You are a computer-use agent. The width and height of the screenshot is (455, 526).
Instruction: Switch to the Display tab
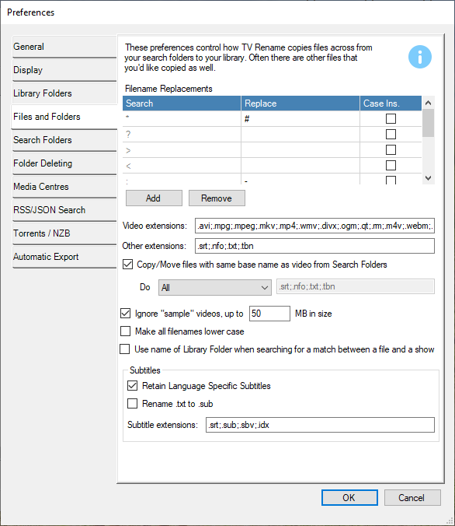[x=64, y=70]
